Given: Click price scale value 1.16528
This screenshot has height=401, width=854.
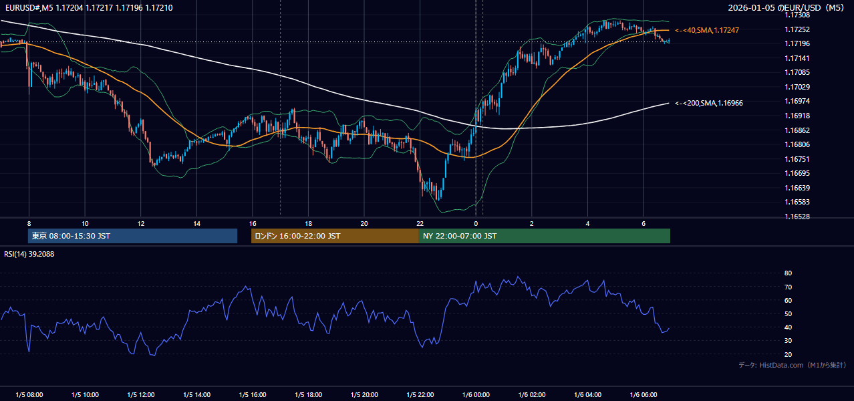Looking at the screenshot, I should 797,217.
